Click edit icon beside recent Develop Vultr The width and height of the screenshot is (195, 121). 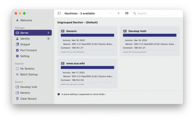click(x=17, y=87)
